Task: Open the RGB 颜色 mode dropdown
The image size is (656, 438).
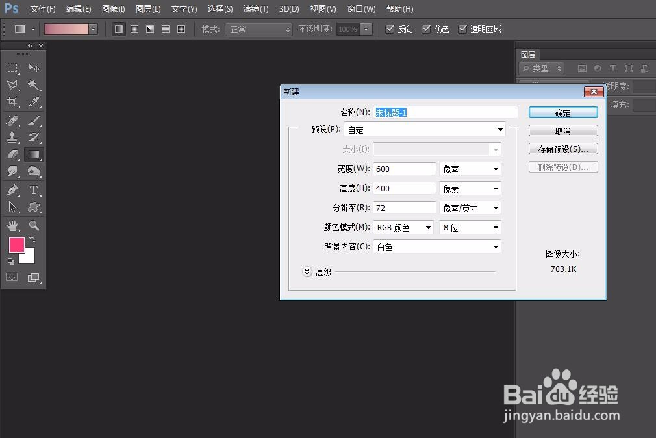Action: point(403,227)
